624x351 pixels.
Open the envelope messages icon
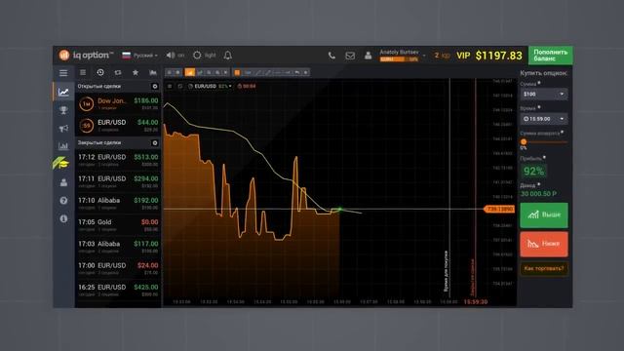350,56
